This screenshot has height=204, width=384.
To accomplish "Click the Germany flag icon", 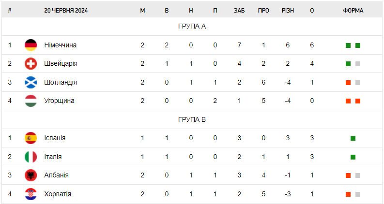I will coord(31,45).
